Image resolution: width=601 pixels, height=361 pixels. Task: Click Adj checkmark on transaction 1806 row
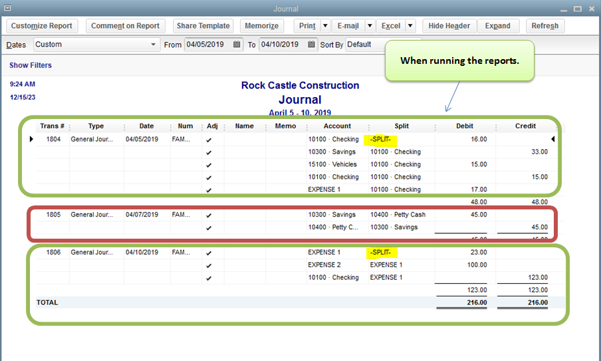tap(209, 253)
